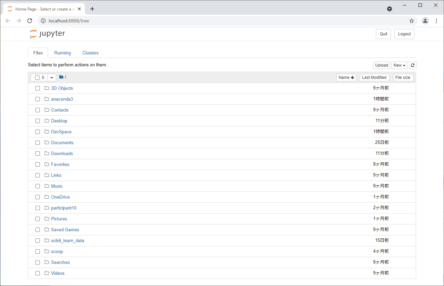
Task: Sort the list by Name
Action: pos(346,78)
